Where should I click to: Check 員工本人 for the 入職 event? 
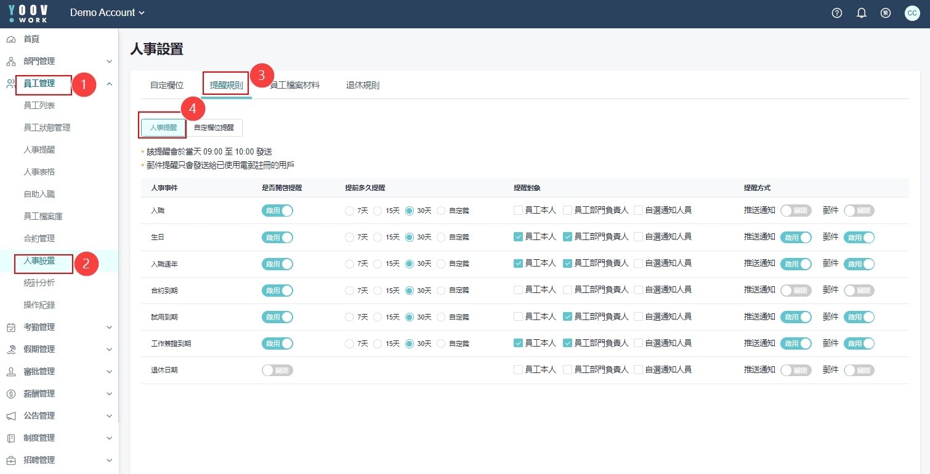(x=519, y=211)
